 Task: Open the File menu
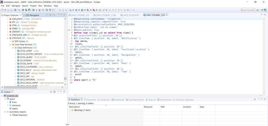(3, 6)
